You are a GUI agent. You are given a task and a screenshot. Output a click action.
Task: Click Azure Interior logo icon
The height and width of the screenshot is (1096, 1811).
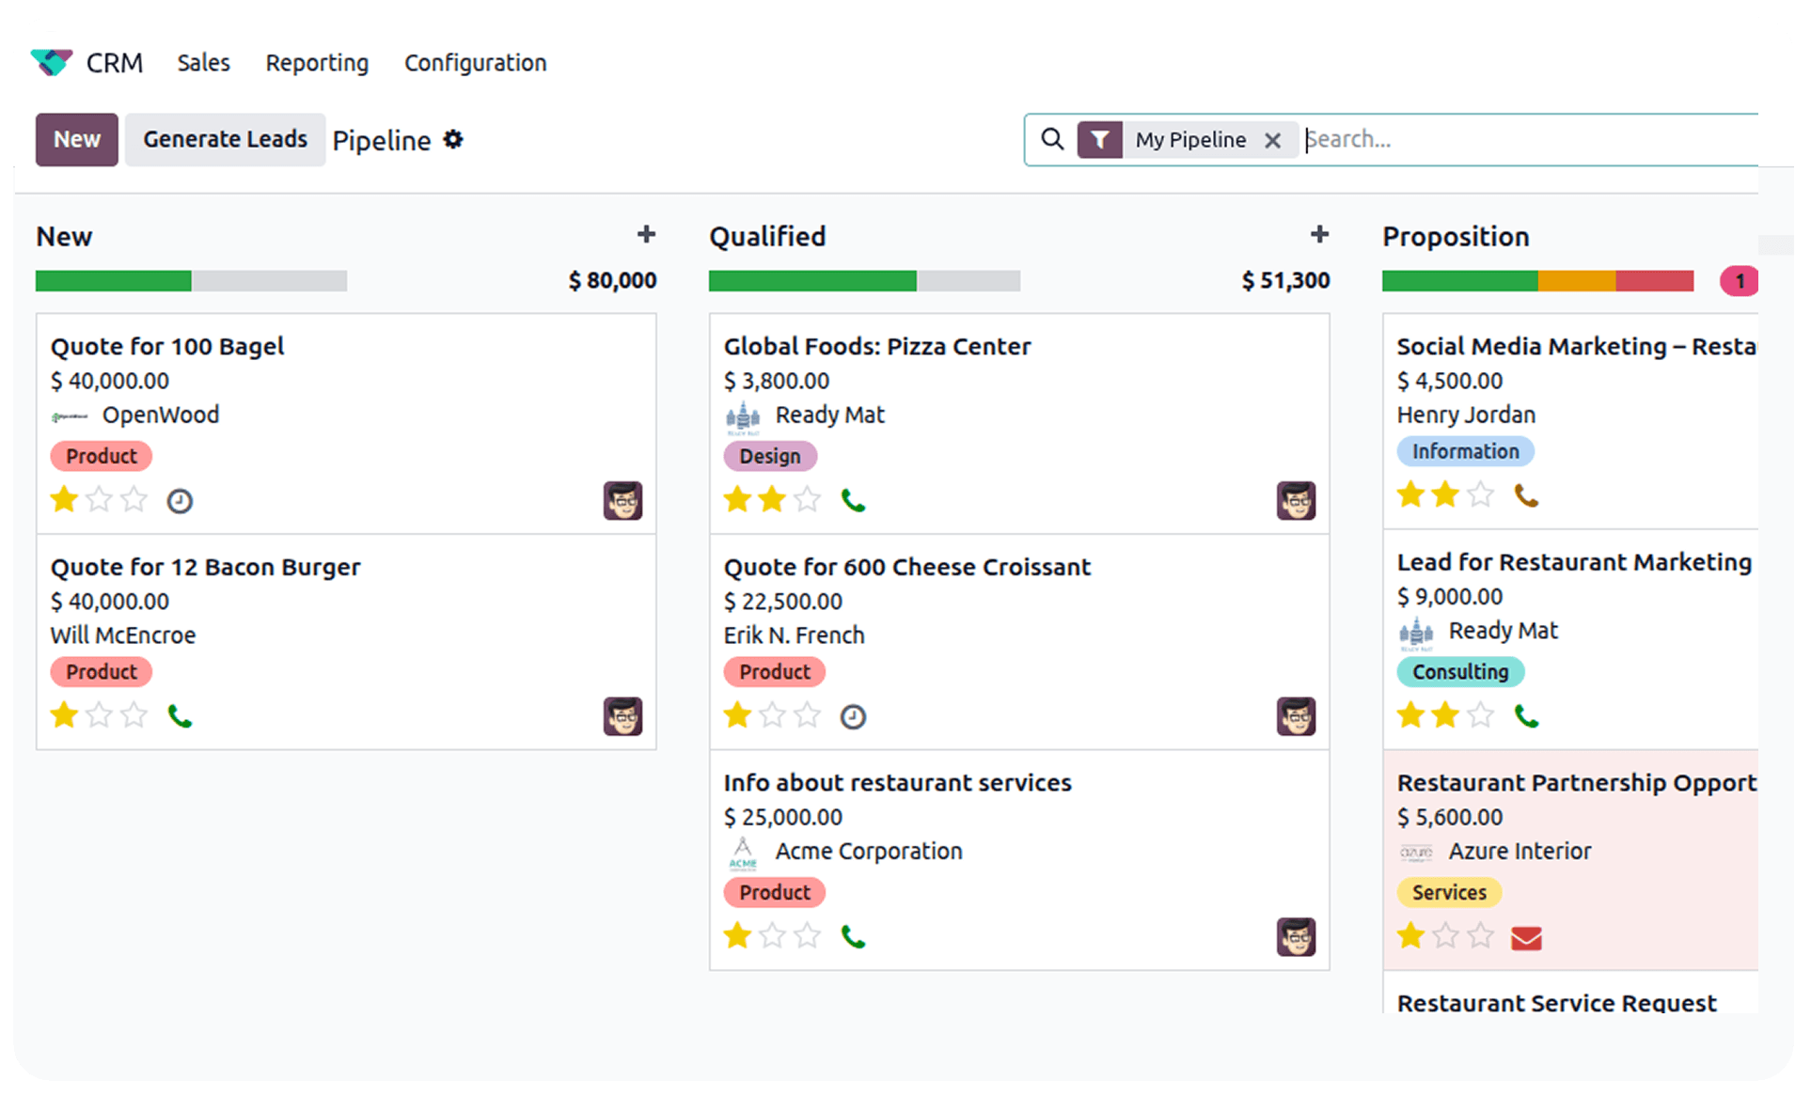(x=1416, y=853)
